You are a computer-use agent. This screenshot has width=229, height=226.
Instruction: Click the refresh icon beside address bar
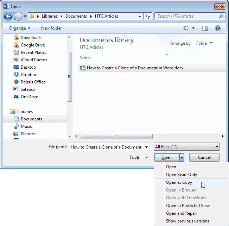(148, 16)
